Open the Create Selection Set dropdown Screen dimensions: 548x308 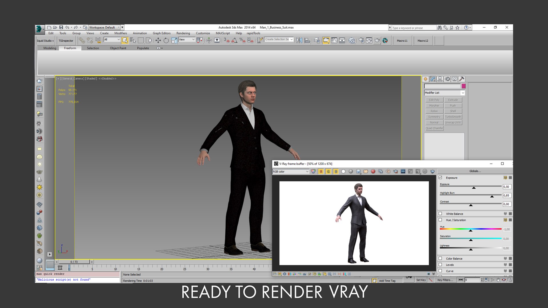[279, 39]
